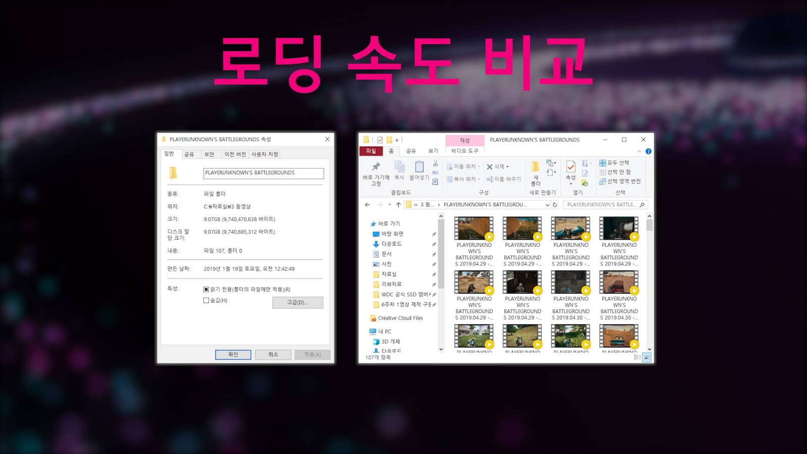The image size is (807, 454).
Task: Open the 사용자 지정 tab in Properties
Action: point(265,154)
